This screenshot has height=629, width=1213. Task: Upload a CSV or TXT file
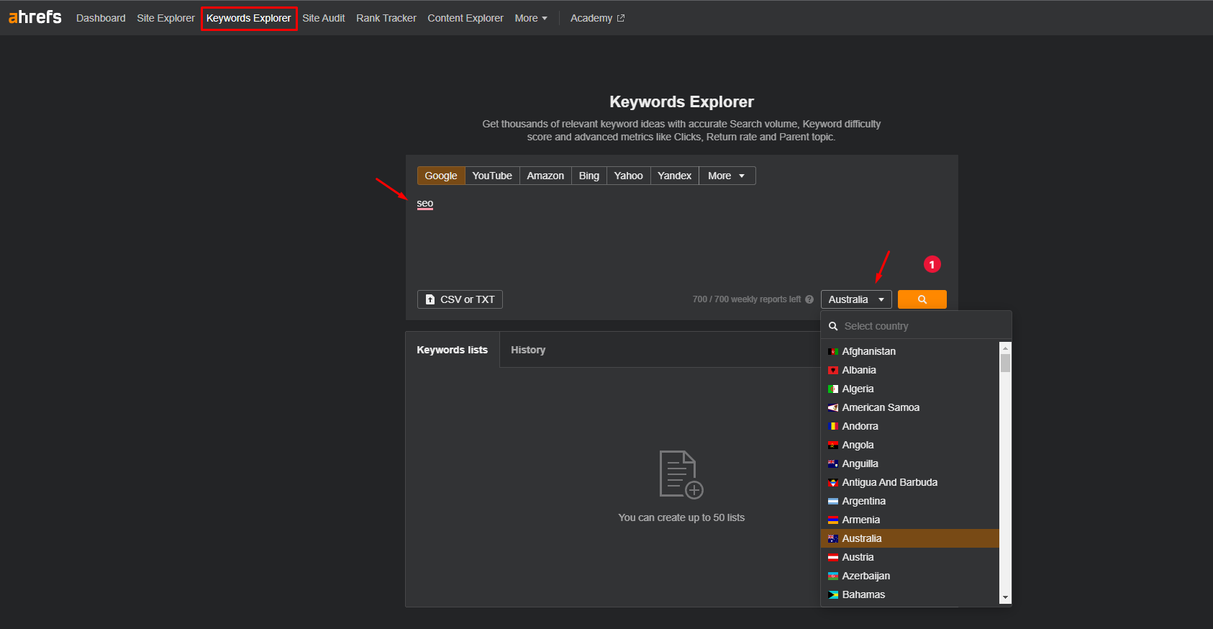point(460,299)
